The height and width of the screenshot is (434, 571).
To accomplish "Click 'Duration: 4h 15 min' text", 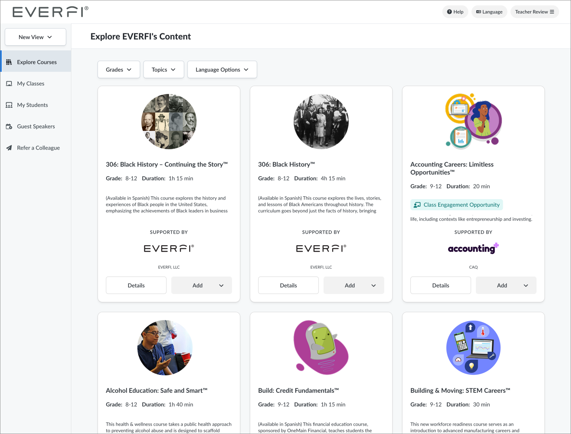I will [x=320, y=179].
